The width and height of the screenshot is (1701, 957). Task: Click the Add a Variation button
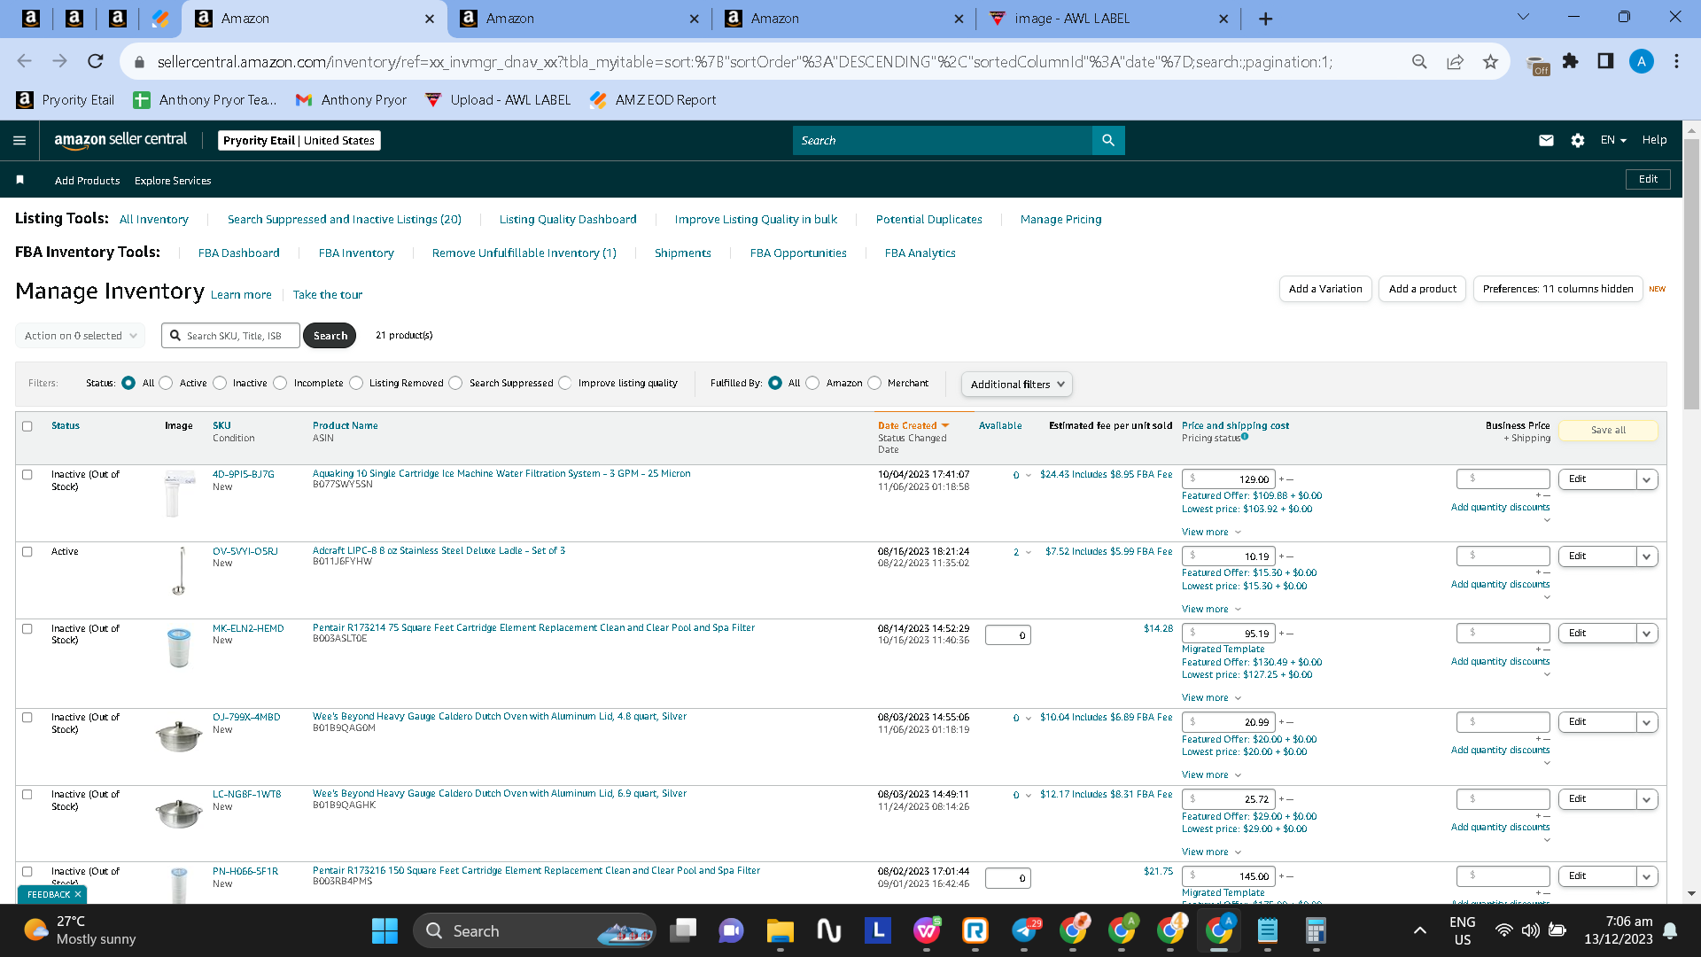(x=1325, y=289)
